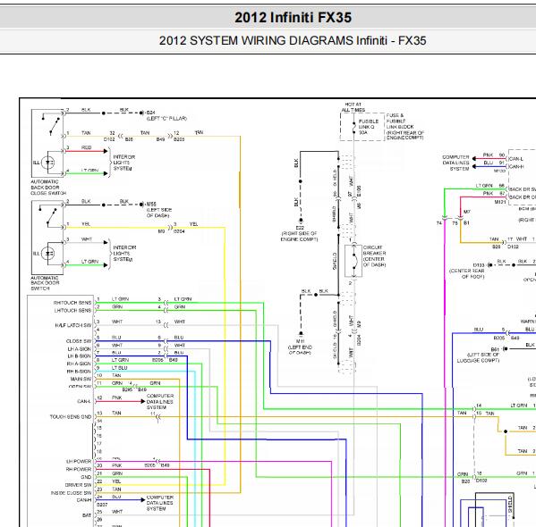This screenshot has height=527, width=536.
Task: Select the 'LH B-SIGN' pin label
Action: tap(80, 356)
